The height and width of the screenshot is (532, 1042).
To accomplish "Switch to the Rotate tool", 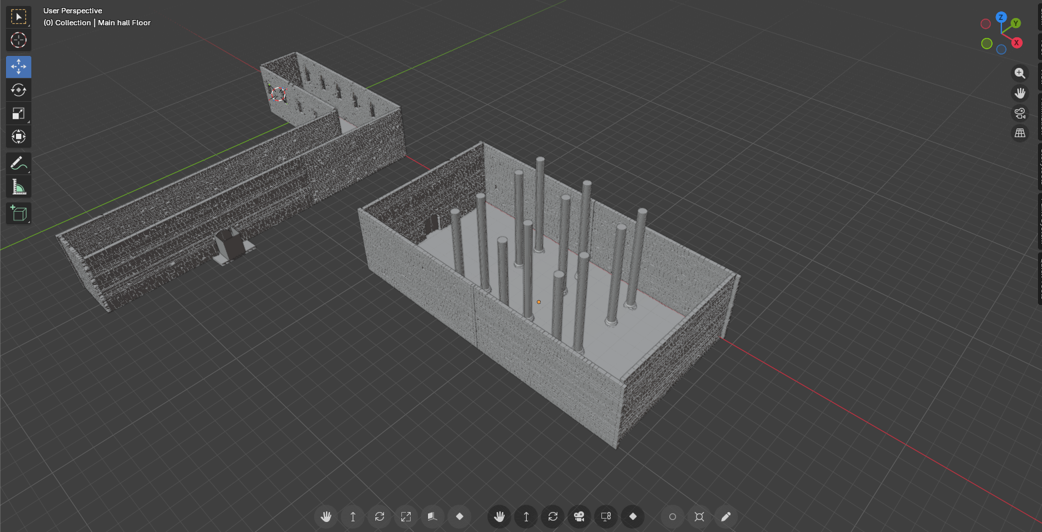I will [x=19, y=90].
